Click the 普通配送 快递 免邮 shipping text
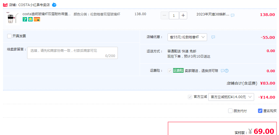This screenshot has height=135, width=279. click(x=182, y=51)
